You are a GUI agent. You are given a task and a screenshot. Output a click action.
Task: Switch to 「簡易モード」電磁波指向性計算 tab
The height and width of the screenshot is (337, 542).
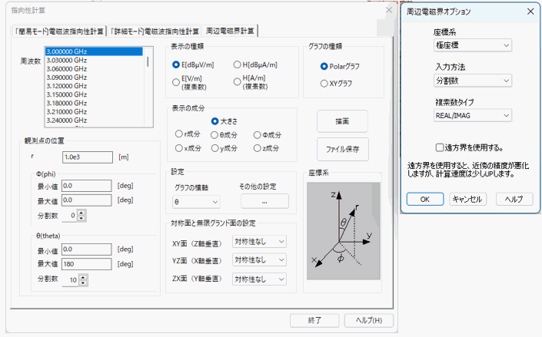click(x=59, y=31)
